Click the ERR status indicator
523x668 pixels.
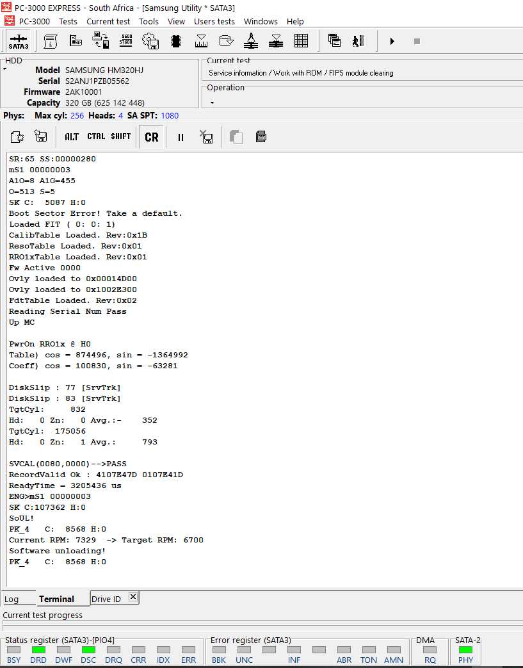click(x=188, y=649)
